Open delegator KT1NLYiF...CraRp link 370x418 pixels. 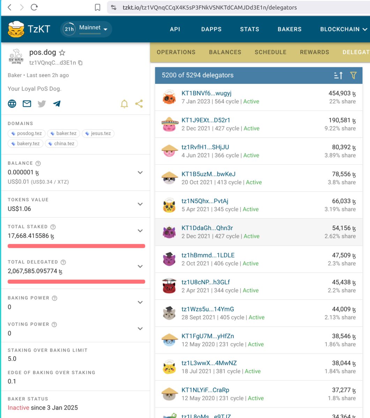205,390
